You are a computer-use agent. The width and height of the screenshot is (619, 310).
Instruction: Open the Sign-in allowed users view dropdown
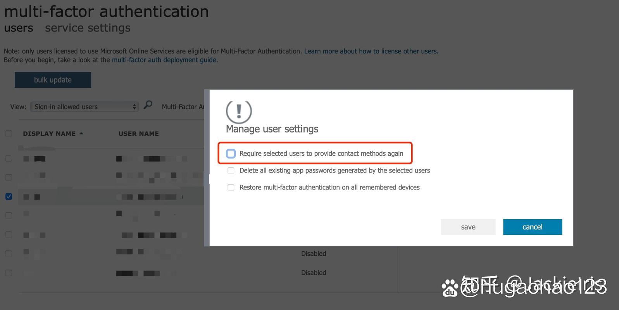click(84, 107)
